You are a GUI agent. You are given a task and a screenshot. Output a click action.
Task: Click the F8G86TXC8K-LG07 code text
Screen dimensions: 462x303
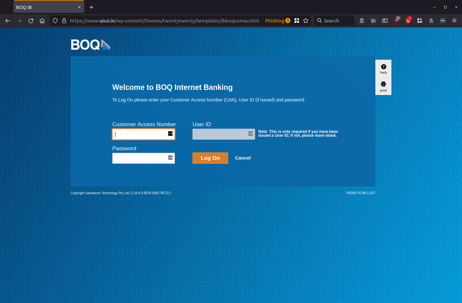361,193
